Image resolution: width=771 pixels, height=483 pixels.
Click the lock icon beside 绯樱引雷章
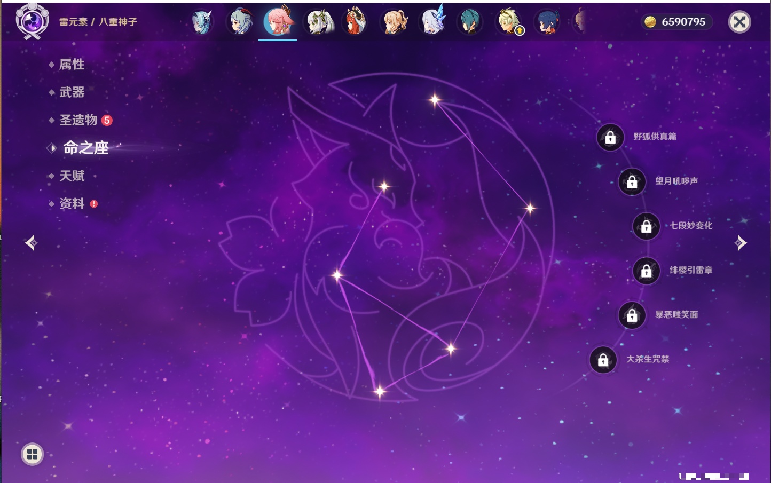point(647,271)
